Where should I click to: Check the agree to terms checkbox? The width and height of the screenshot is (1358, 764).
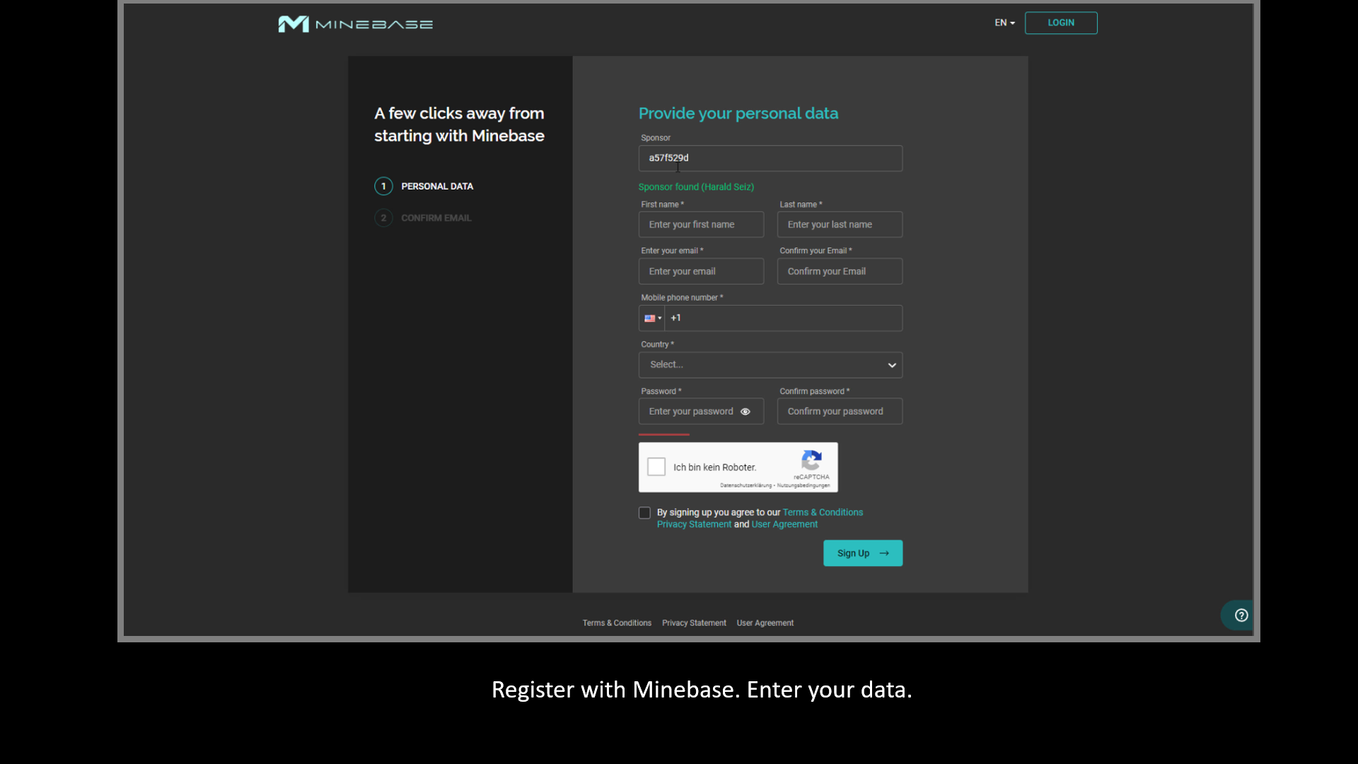pyautogui.click(x=644, y=513)
